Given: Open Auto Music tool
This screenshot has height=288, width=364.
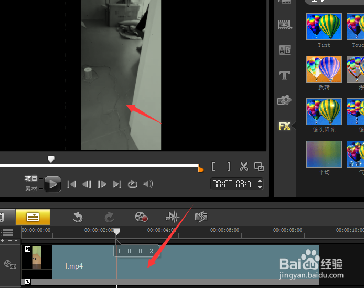Looking at the screenshot, I should pyautogui.click(x=201, y=217).
